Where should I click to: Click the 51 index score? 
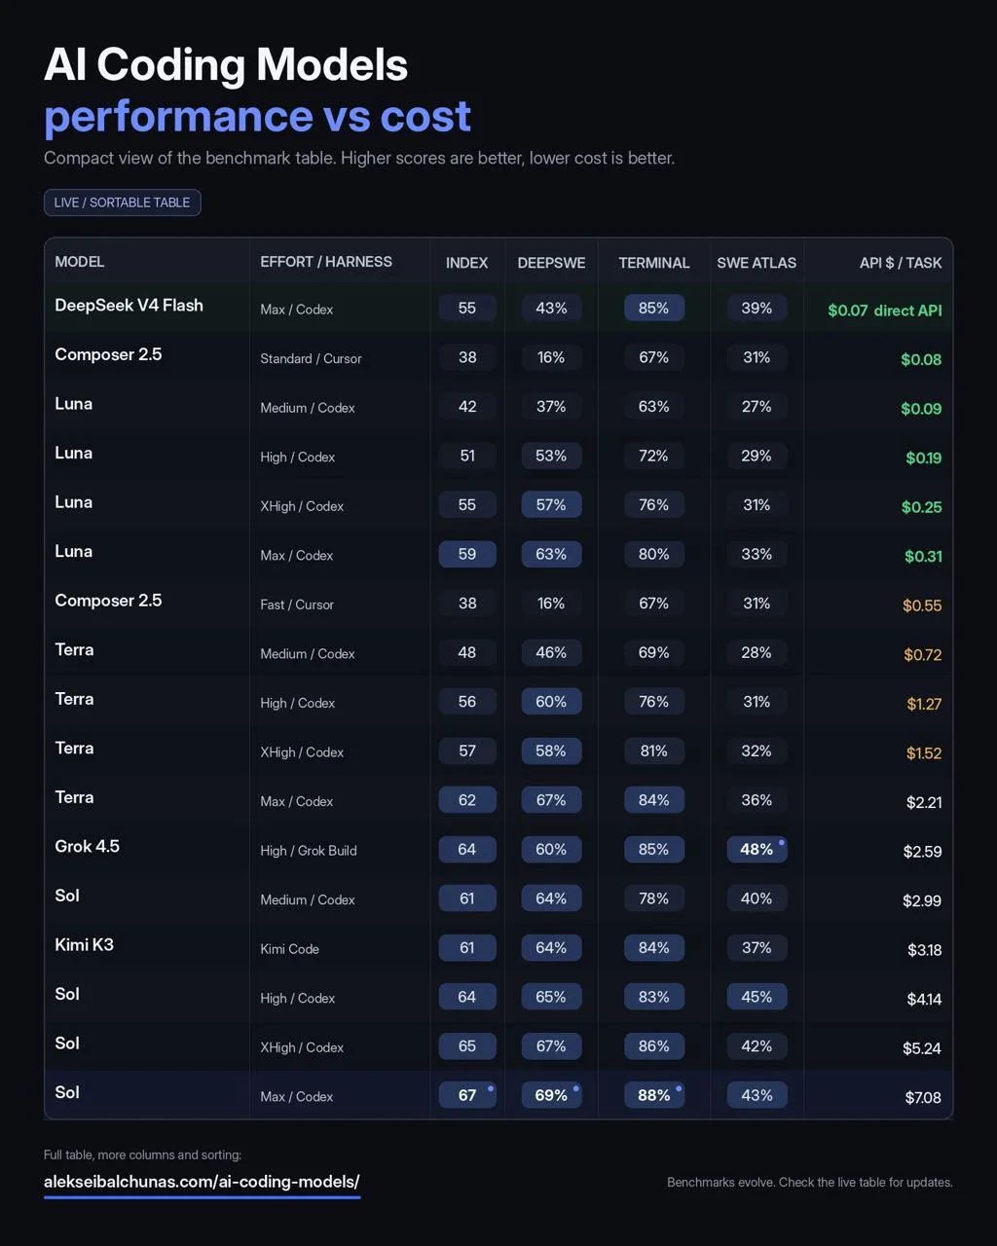point(467,456)
